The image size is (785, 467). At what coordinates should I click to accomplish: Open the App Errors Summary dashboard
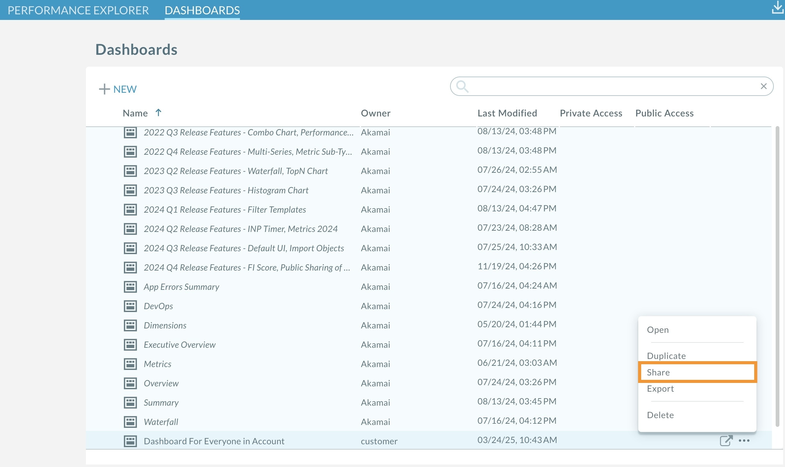(x=181, y=287)
